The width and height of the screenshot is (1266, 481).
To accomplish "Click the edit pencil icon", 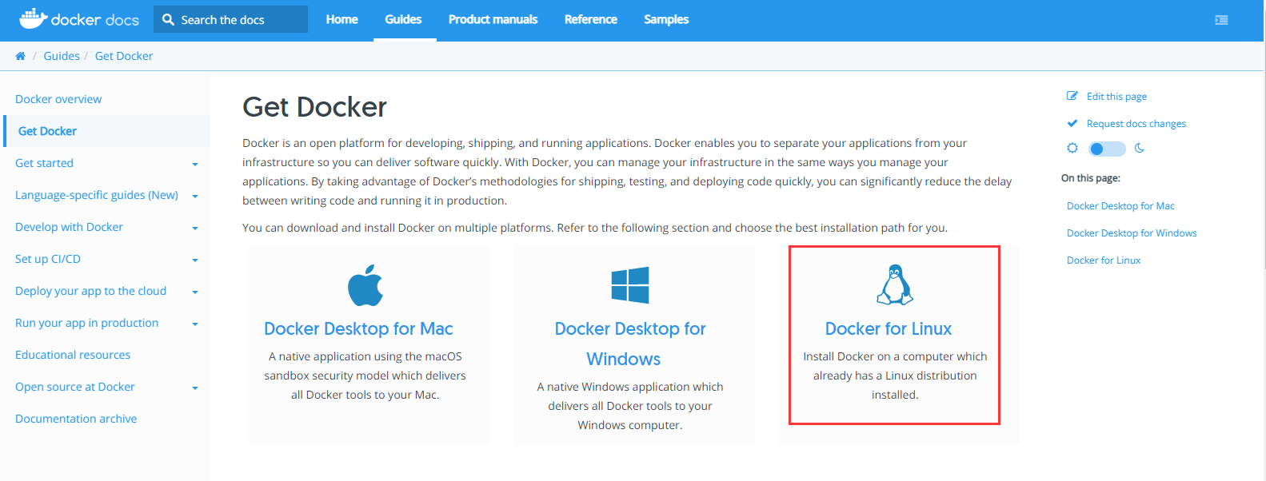I will click(x=1072, y=96).
